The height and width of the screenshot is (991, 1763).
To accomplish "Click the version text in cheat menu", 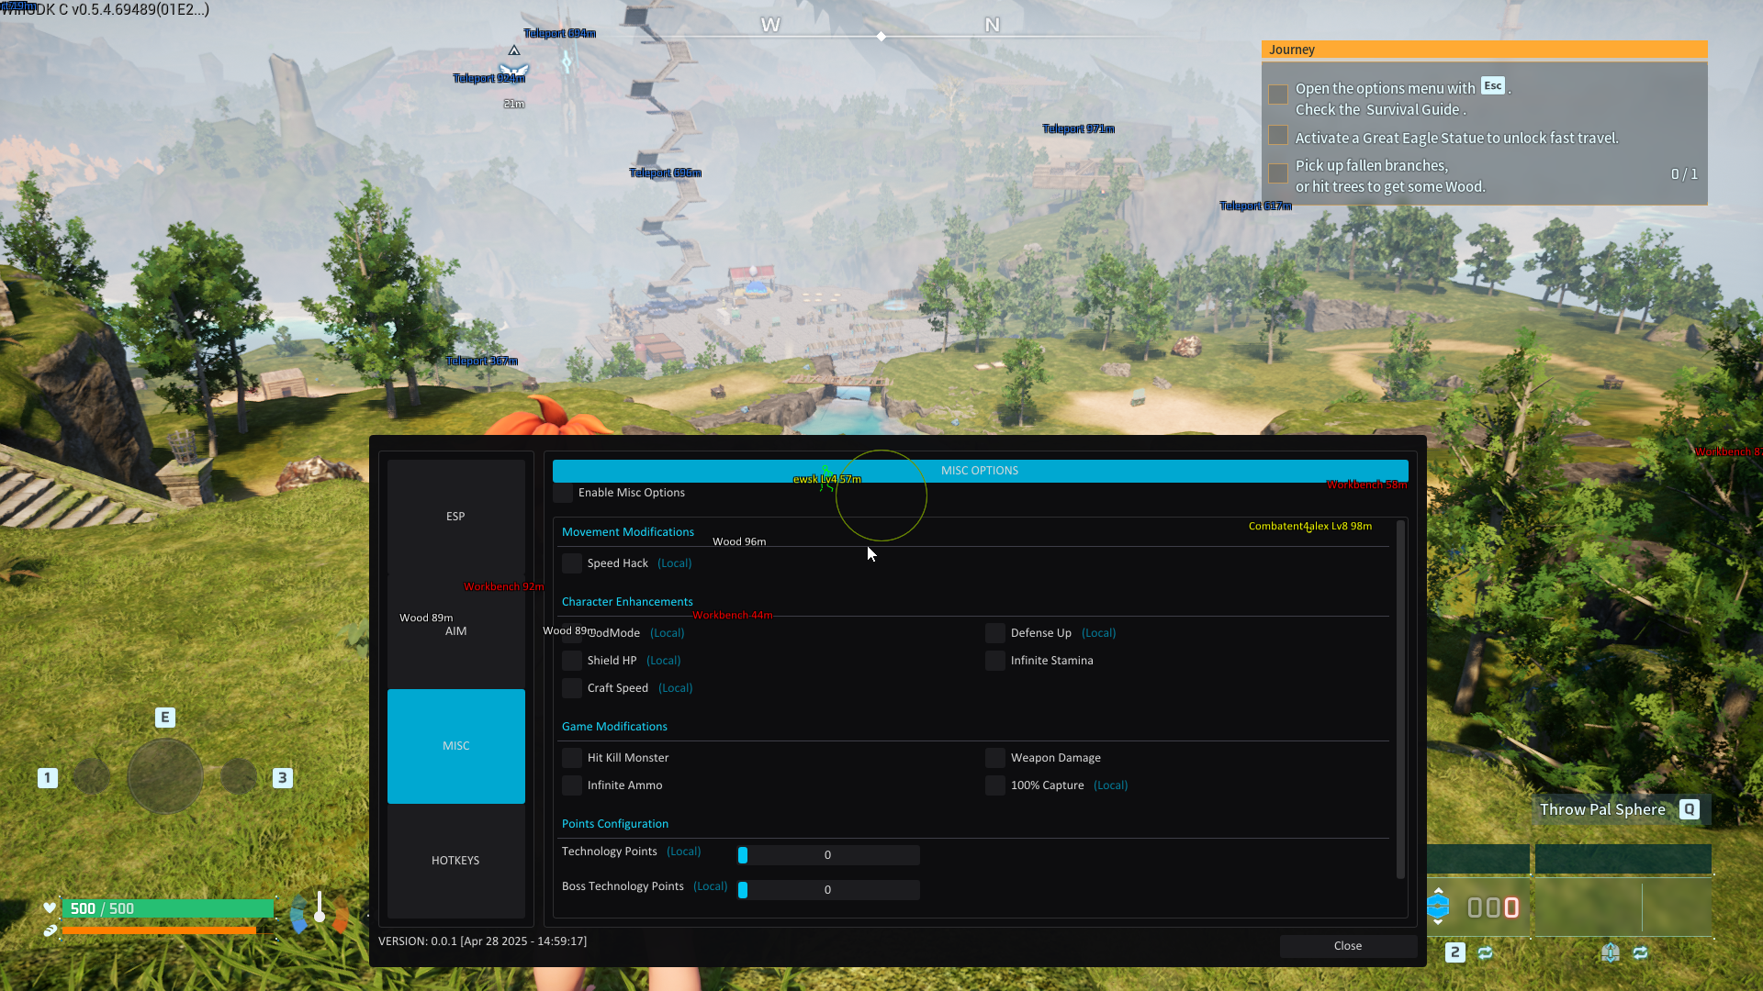I will [482, 941].
